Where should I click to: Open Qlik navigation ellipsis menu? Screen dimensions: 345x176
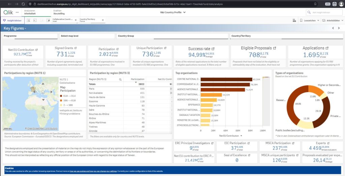(x=17, y=12)
